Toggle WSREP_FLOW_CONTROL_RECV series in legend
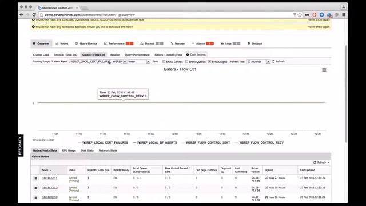 tap(259, 142)
